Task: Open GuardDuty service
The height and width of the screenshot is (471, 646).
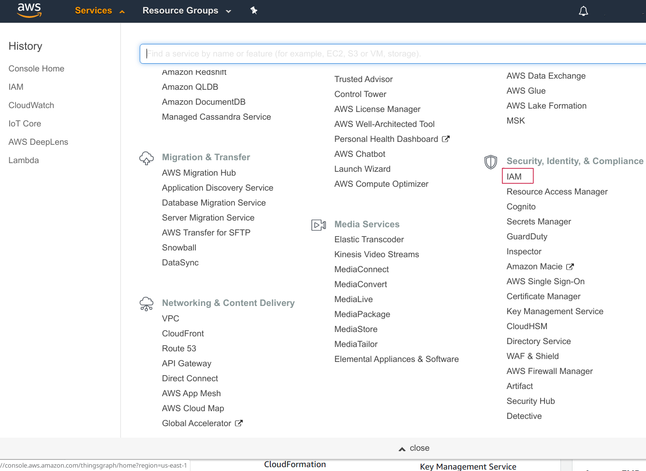Action: click(x=527, y=236)
